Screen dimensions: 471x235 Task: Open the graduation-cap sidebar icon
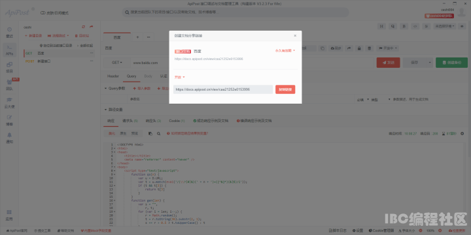click(10, 103)
